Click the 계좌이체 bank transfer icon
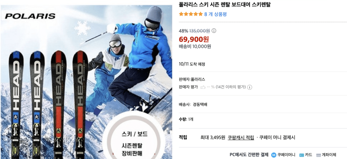 click(319, 155)
